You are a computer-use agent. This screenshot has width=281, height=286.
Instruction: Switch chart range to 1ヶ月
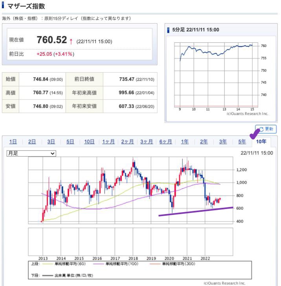pyautogui.click(x=108, y=141)
